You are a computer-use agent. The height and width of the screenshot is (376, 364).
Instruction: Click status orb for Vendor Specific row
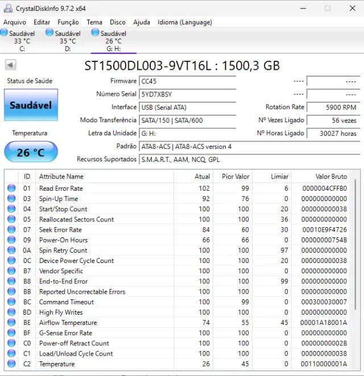pyautogui.click(x=11, y=271)
